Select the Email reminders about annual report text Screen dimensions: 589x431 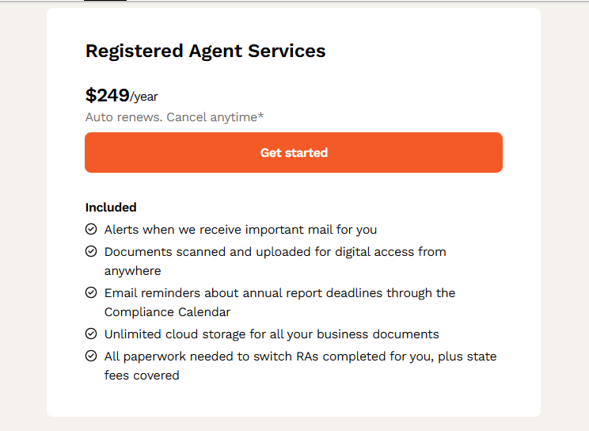(x=279, y=303)
